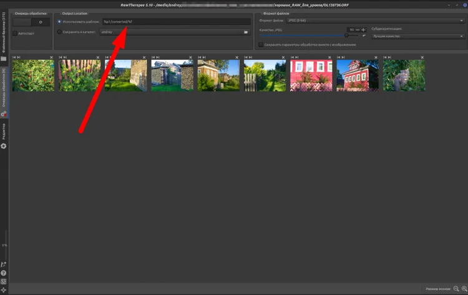Viewport: 468px width, 295px height.
Task: Select the 'save to folder' radio button
Action: coord(59,31)
